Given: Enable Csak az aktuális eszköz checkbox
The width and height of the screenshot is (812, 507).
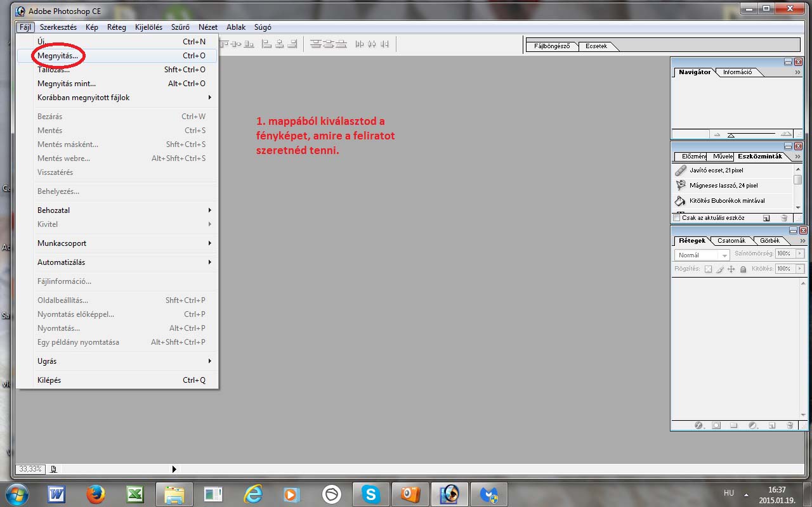Looking at the screenshot, I should pyautogui.click(x=677, y=218).
